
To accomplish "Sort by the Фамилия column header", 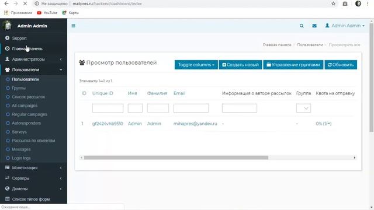I will (x=157, y=93).
